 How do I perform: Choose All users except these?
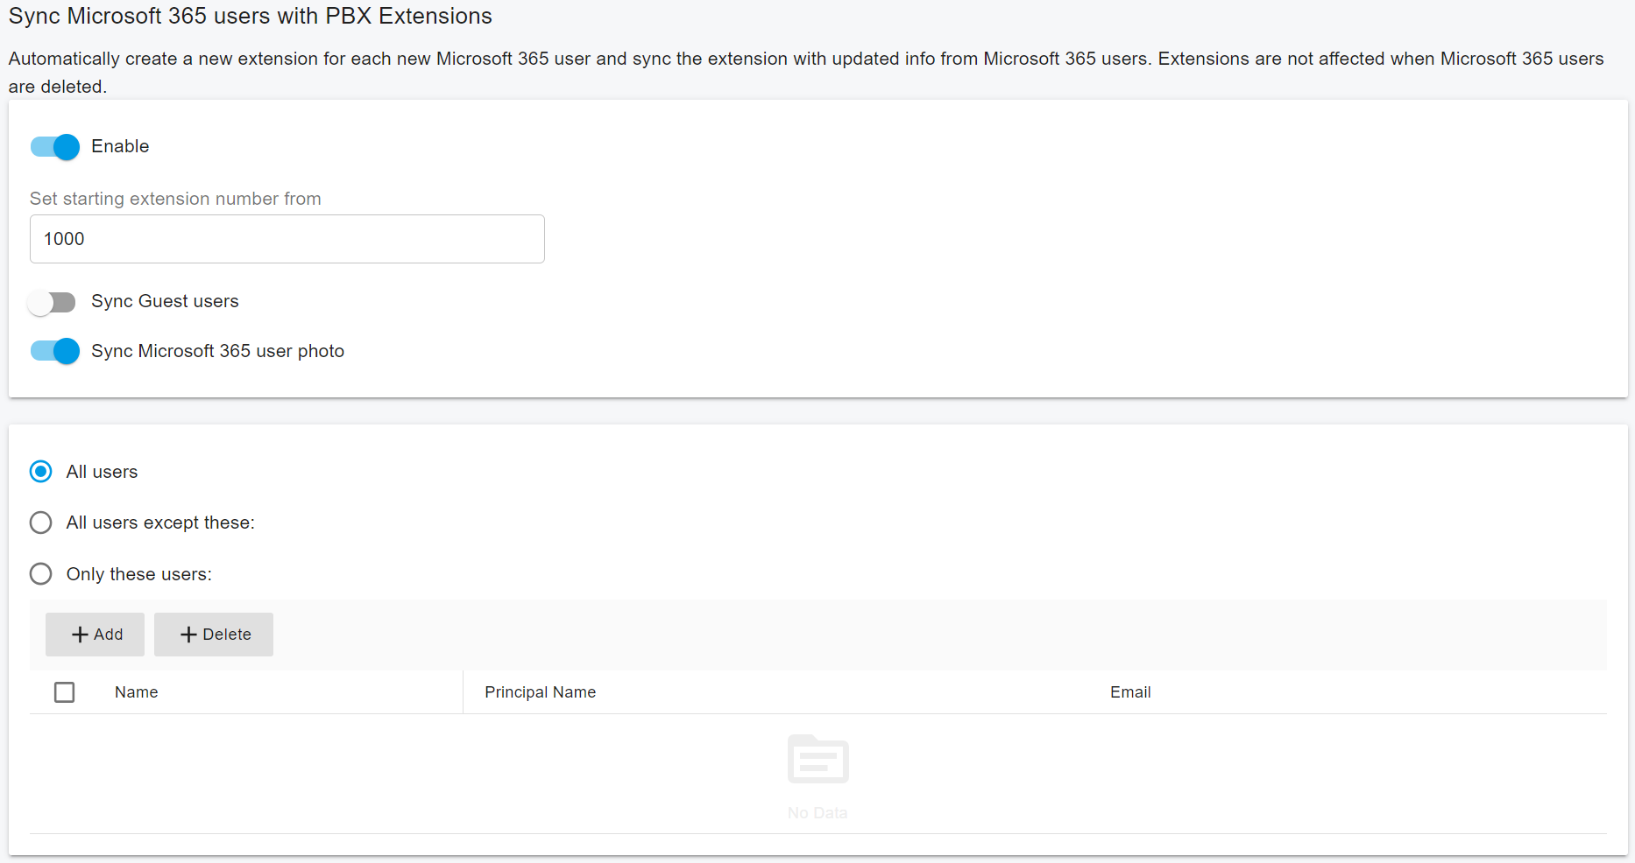40,523
